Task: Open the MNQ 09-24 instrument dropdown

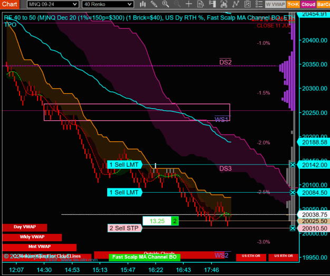Action: click(x=53, y=4)
